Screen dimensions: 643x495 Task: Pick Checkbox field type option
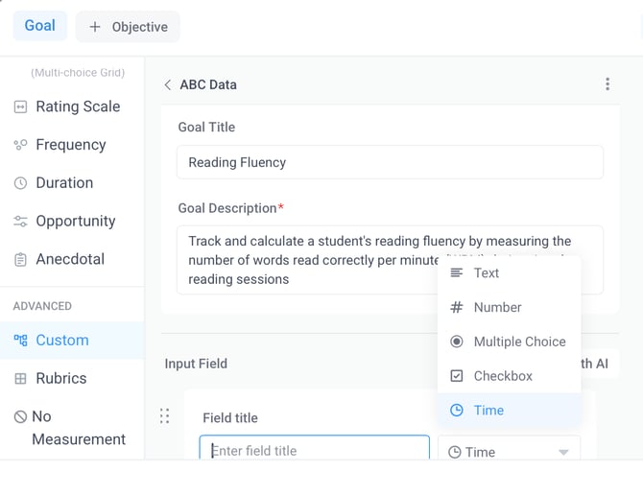[x=503, y=376]
